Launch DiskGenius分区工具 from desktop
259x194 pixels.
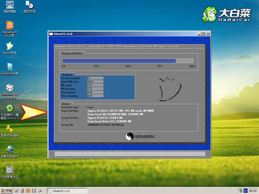tap(10, 26)
